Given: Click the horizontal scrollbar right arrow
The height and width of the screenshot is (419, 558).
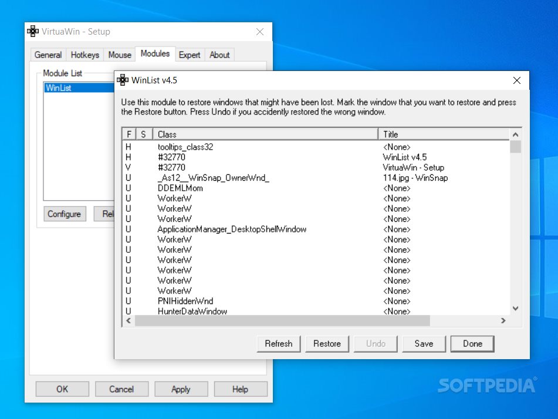Looking at the screenshot, I should pyautogui.click(x=503, y=321).
